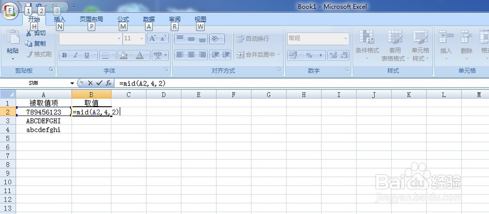
Task: Click the phonetic guide wén icon
Action: point(158,56)
